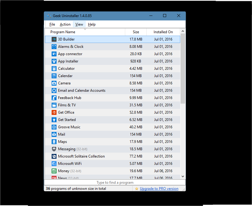
Task: Click the scrollbar up arrow
Action: click(183, 31)
